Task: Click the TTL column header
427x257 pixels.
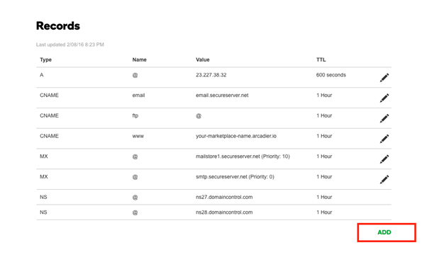Action: (321, 59)
